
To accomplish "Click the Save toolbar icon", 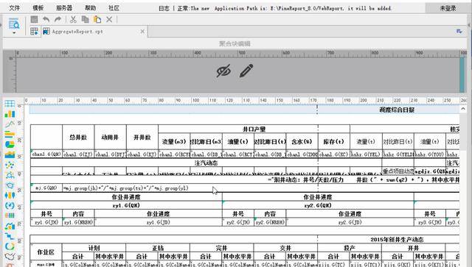I will pos(35,20).
